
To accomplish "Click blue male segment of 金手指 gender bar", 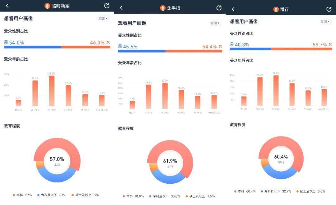I will [x=142, y=51].
